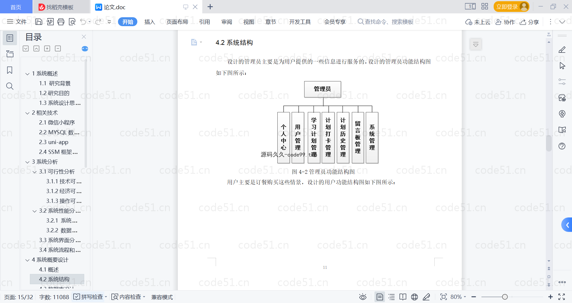Click the Save icon in toolbar
Image resolution: width=572 pixels, height=303 pixels.
pos(39,22)
